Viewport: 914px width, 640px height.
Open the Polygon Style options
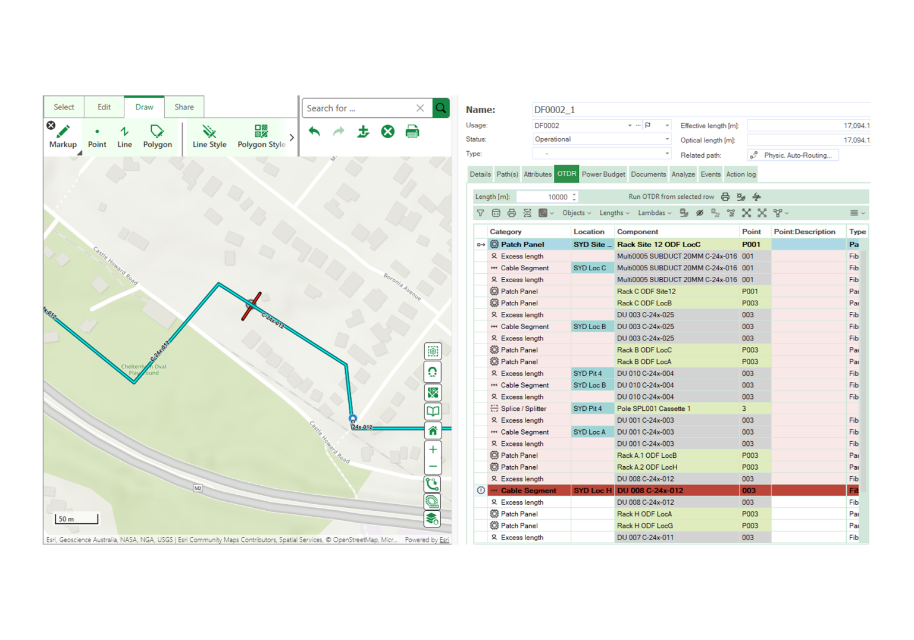point(261,136)
